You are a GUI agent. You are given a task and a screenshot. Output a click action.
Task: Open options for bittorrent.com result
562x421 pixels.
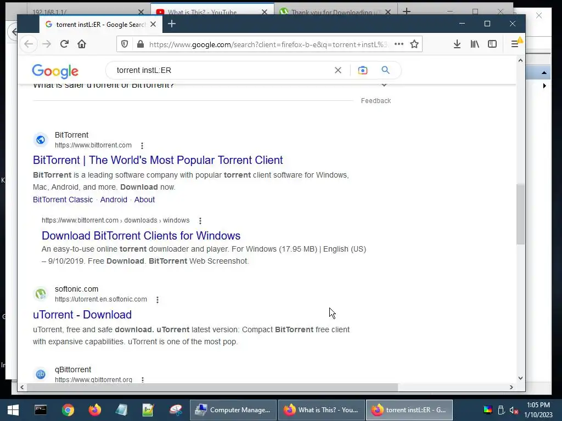(142, 146)
